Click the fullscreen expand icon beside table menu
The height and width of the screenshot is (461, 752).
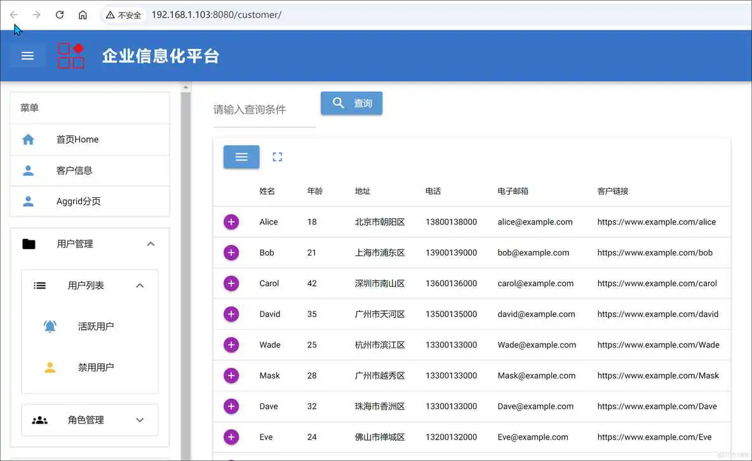point(277,157)
